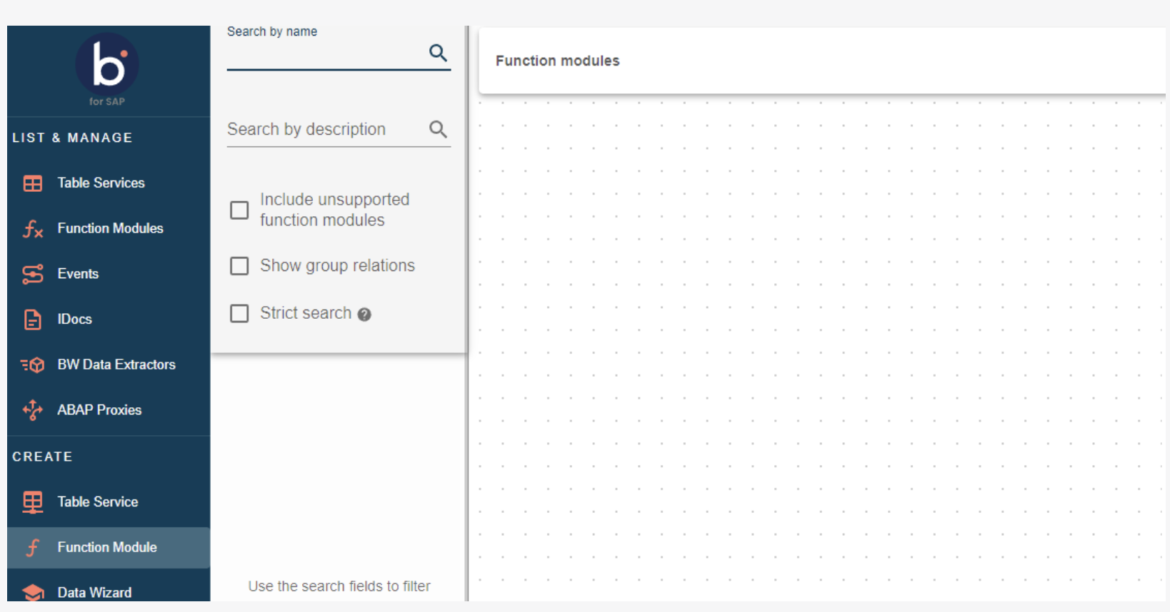Click the Function Modules fx icon
1170x612 pixels.
(33, 229)
